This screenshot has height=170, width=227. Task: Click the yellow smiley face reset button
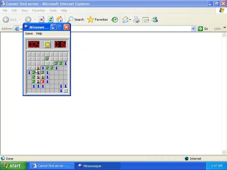point(47,44)
